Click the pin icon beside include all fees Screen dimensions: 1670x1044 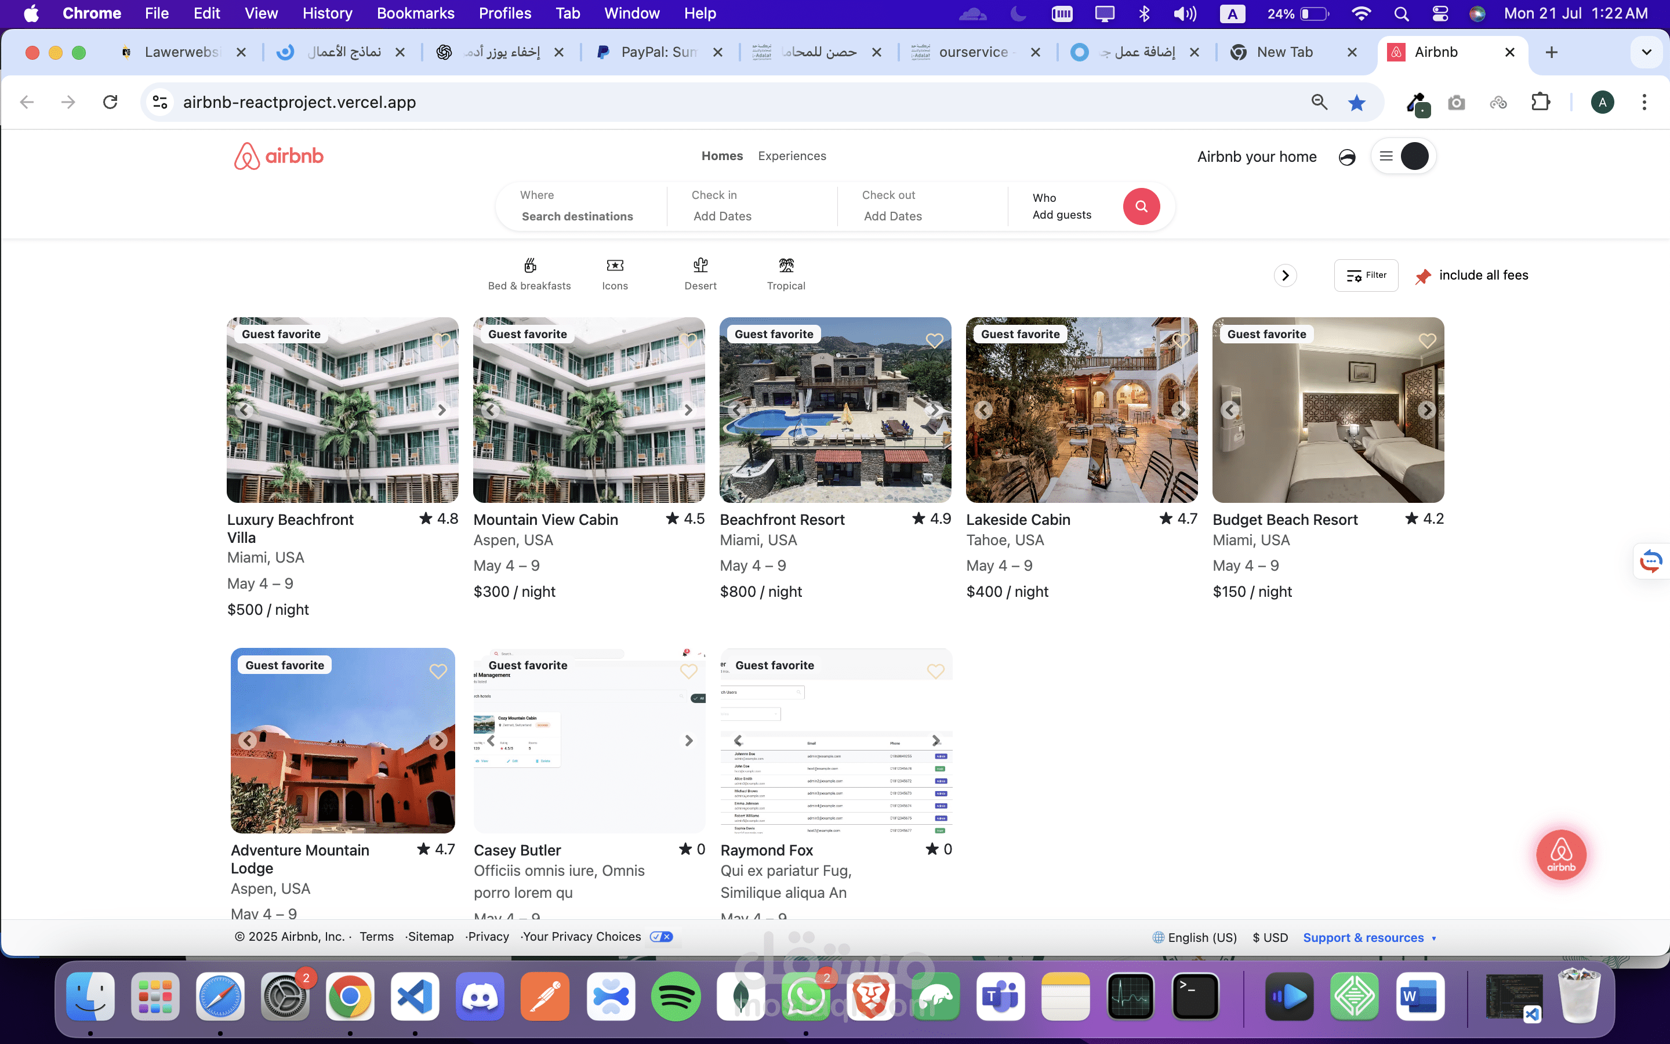(1422, 276)
